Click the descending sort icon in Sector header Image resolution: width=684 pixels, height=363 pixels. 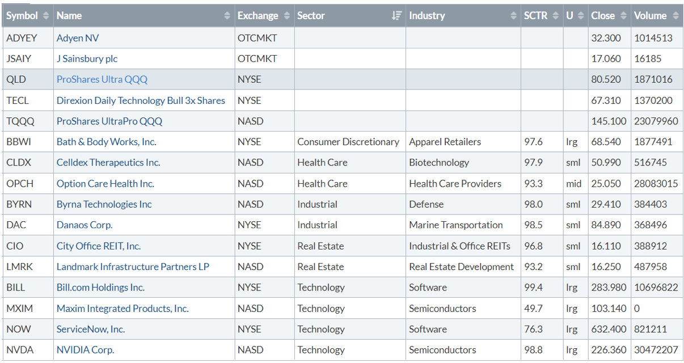pos(397,16)
